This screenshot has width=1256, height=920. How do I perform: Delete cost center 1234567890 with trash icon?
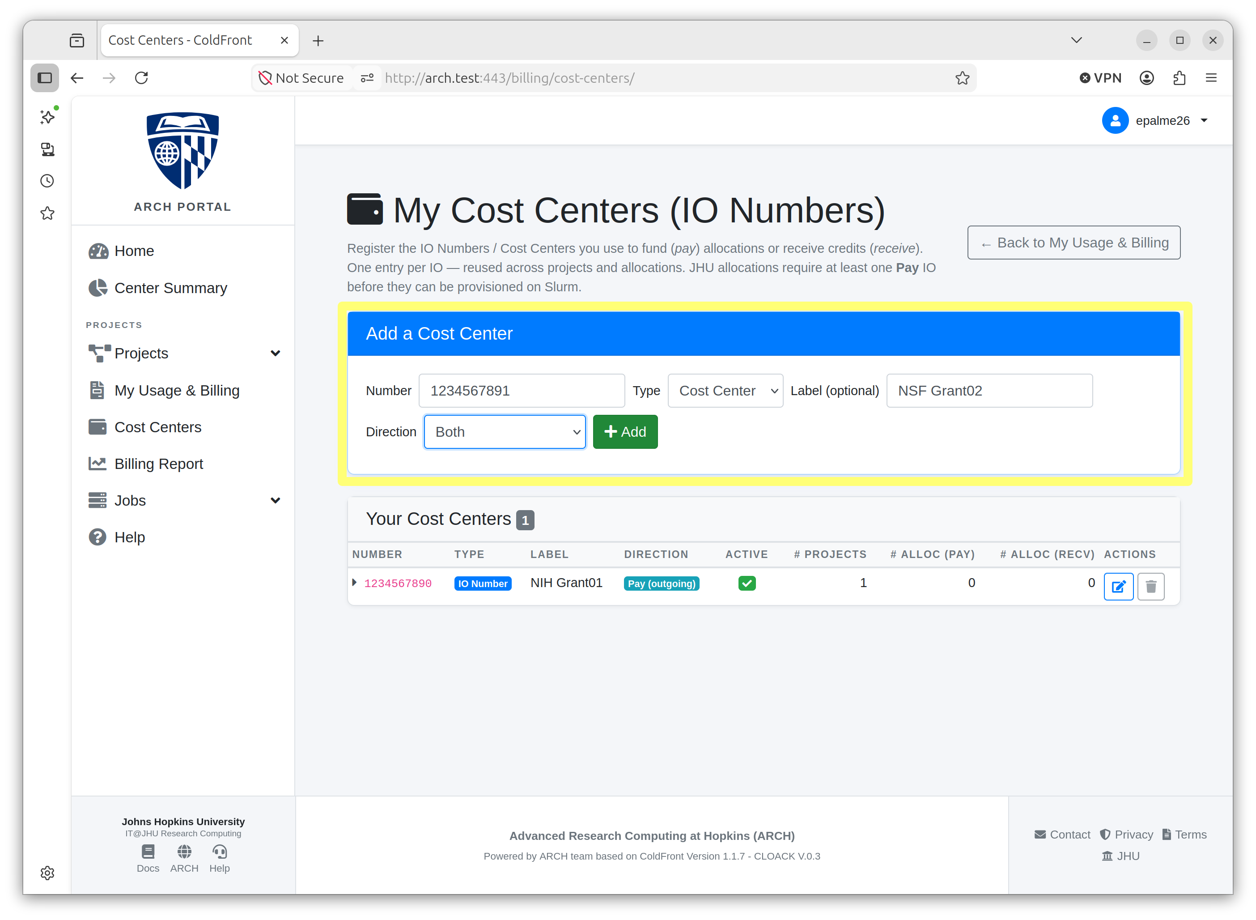[x=1151, y=586]
